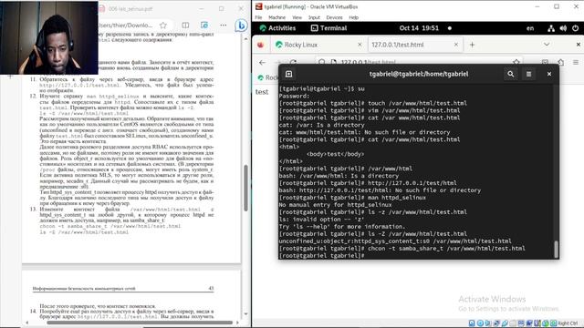Click the split screen icon in PDF window

pos(185,26)
